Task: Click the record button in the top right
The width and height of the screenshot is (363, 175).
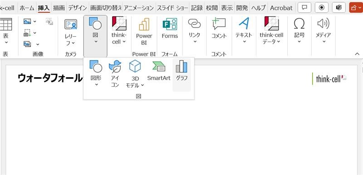Action: coord(321,8)
